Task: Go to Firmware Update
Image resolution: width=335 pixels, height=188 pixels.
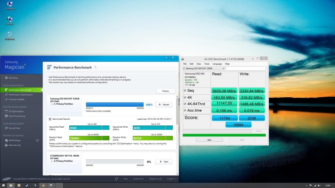Action: click(16, 99)
